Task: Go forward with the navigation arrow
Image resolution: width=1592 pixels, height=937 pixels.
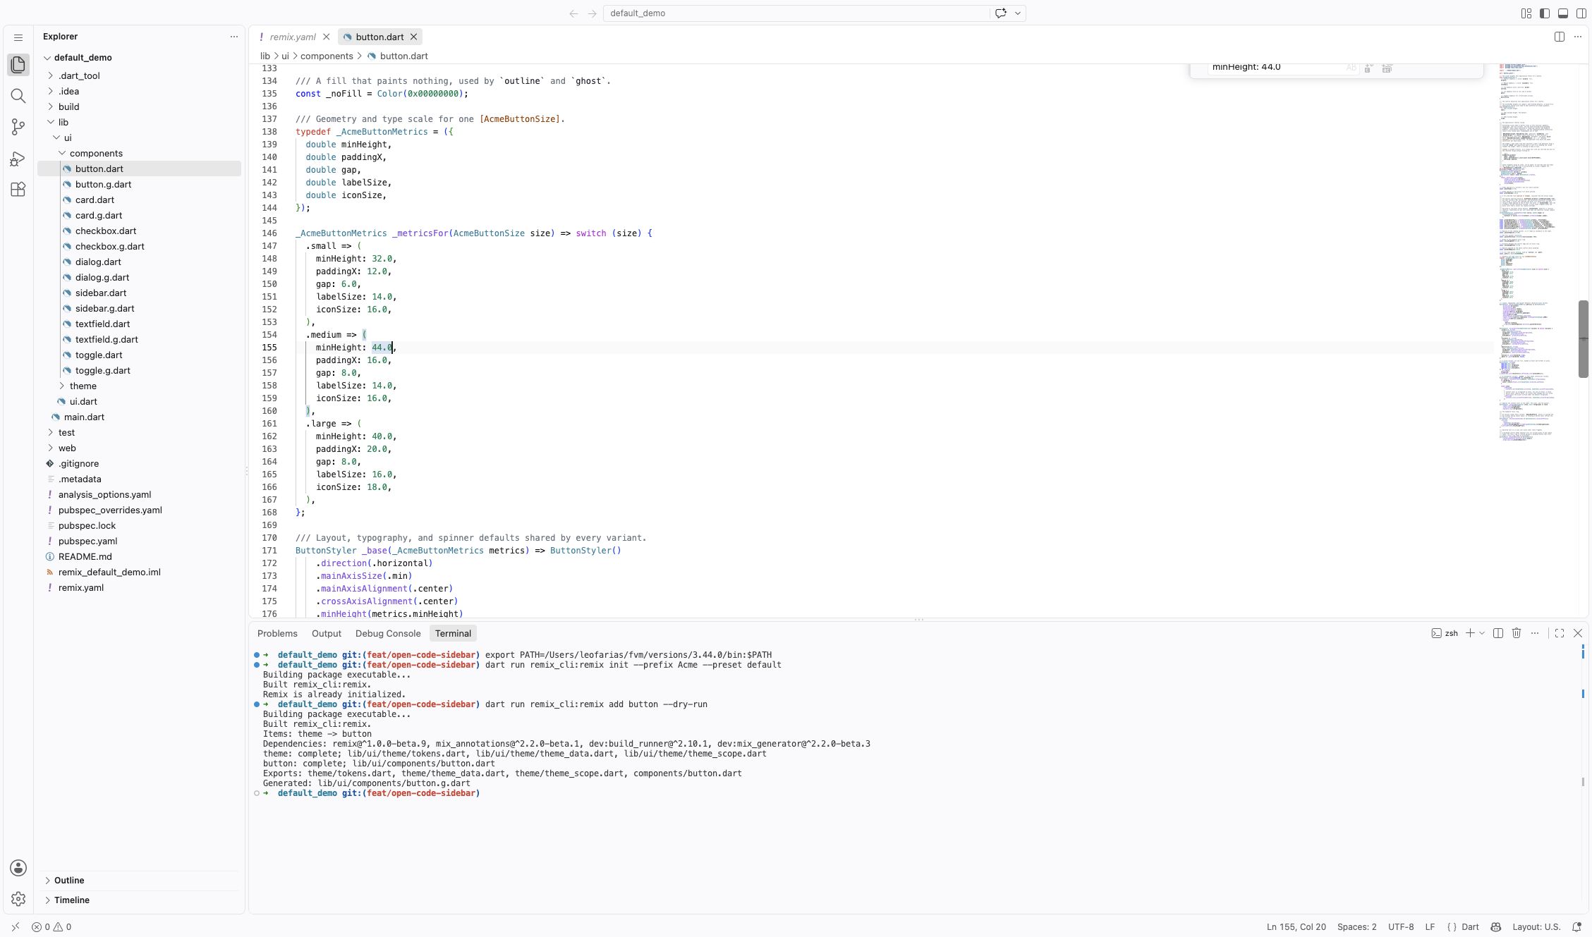Action: (x=592, y=13)
